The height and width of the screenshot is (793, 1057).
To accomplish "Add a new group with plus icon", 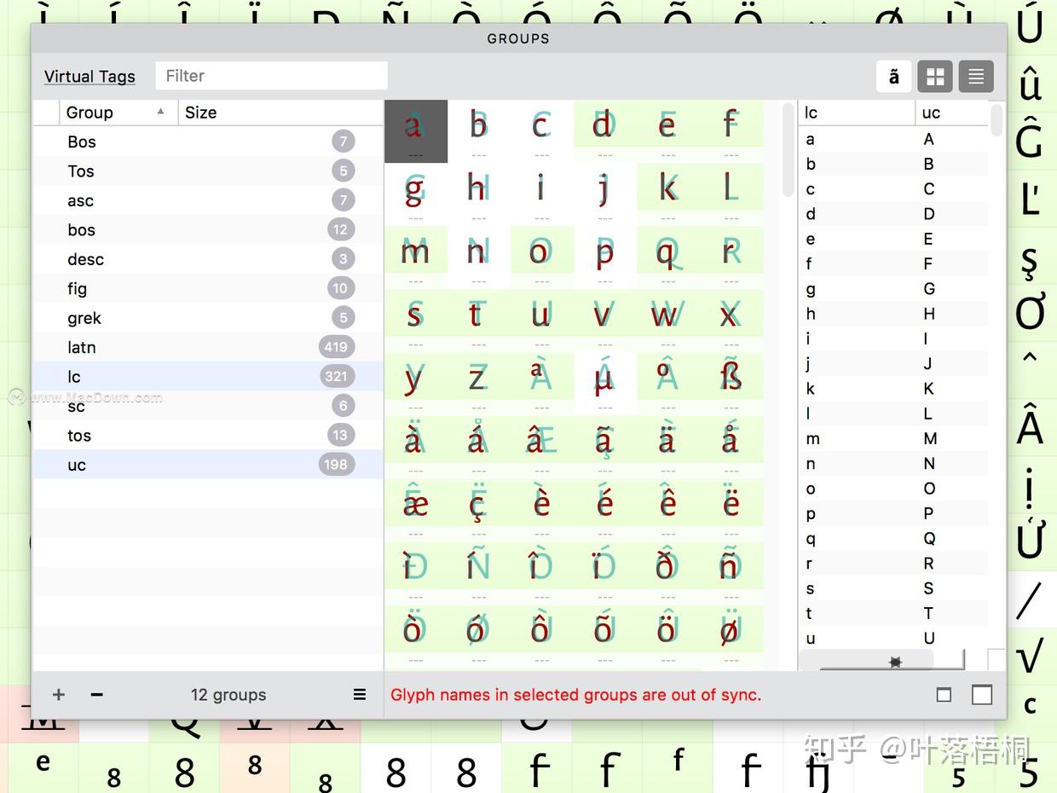I will (x=58, y=694).
